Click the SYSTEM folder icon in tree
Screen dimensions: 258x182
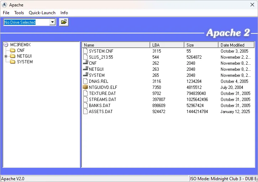pyautogui.click(x=12, y=61)
